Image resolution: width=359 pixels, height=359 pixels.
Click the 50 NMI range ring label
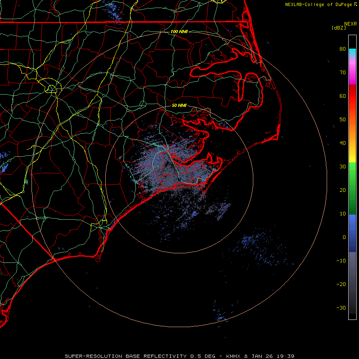[179, 105]
